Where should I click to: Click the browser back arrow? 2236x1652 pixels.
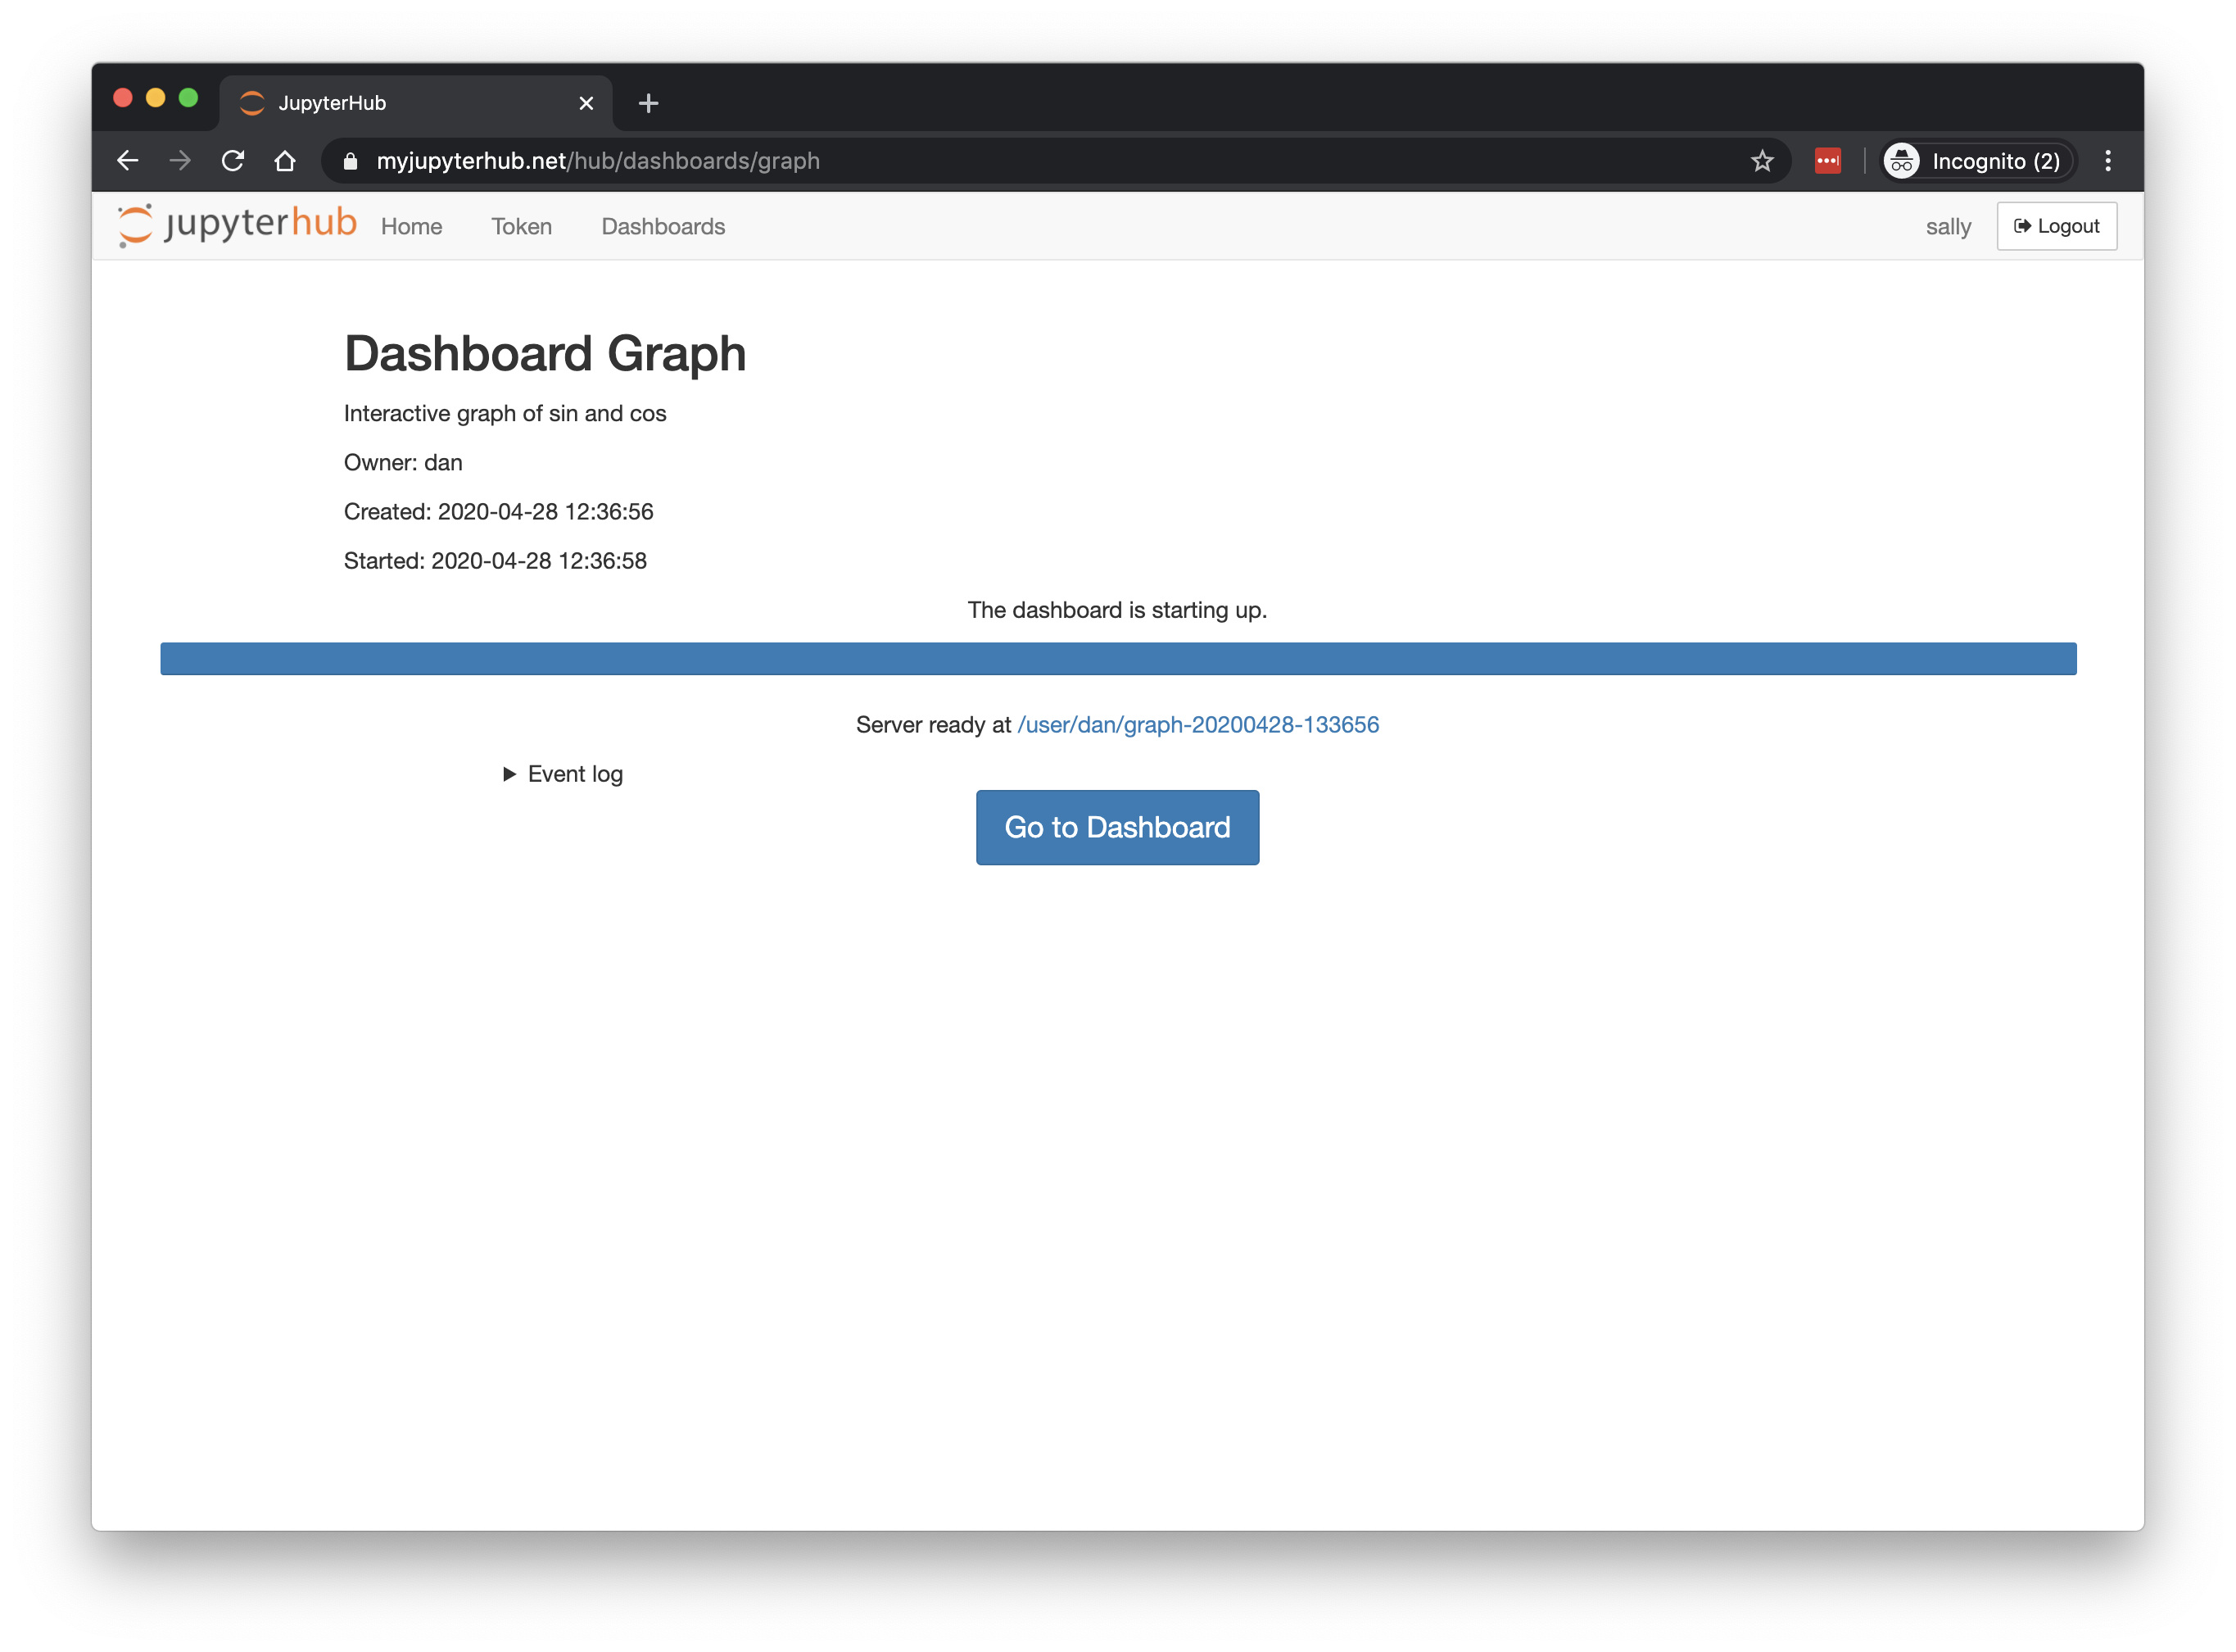[x=127, y=161]
